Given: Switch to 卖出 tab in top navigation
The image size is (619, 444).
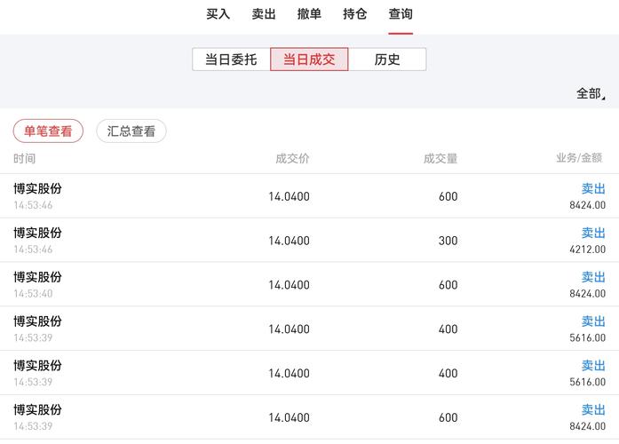Looking at the screenshot, I should pyautogui.click(x=264, y=14).
